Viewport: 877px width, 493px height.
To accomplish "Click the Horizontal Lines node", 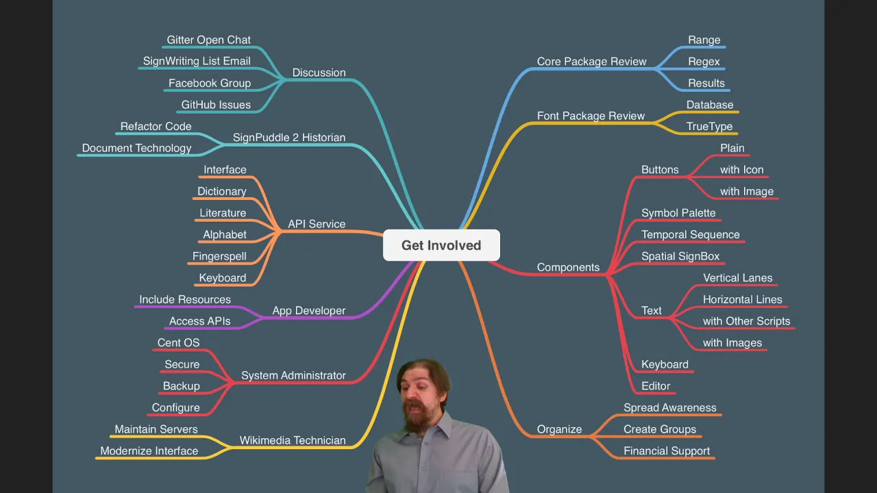I will [743, 300].
